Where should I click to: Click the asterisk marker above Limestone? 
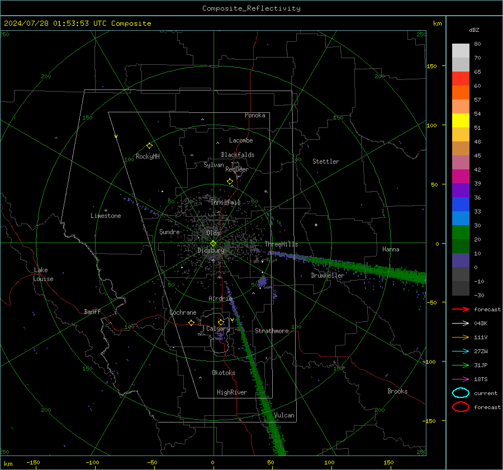pyautogui.click(x=106, y=211)
